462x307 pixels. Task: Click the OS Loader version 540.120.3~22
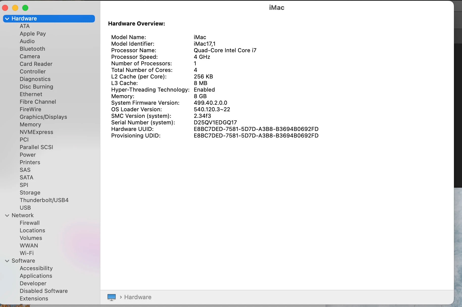(212, 109)
